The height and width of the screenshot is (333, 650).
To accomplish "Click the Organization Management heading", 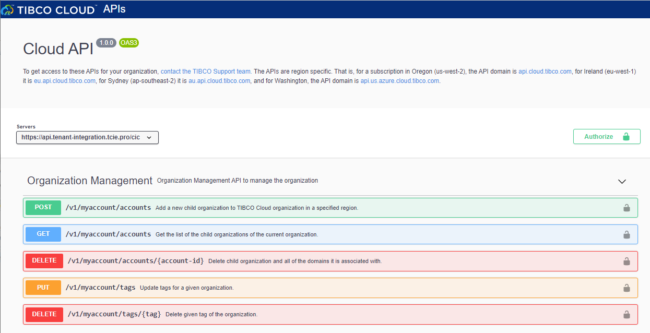I will coord(90,181).
